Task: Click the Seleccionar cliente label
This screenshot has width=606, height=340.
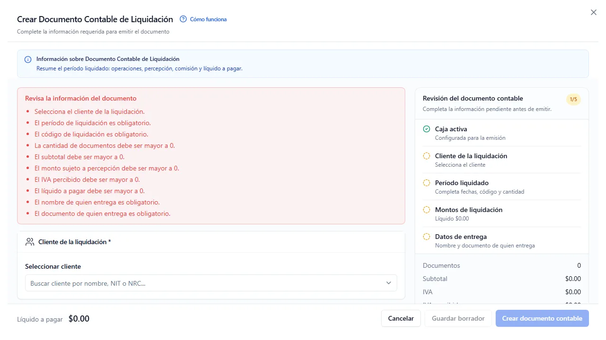Action: 53,266
